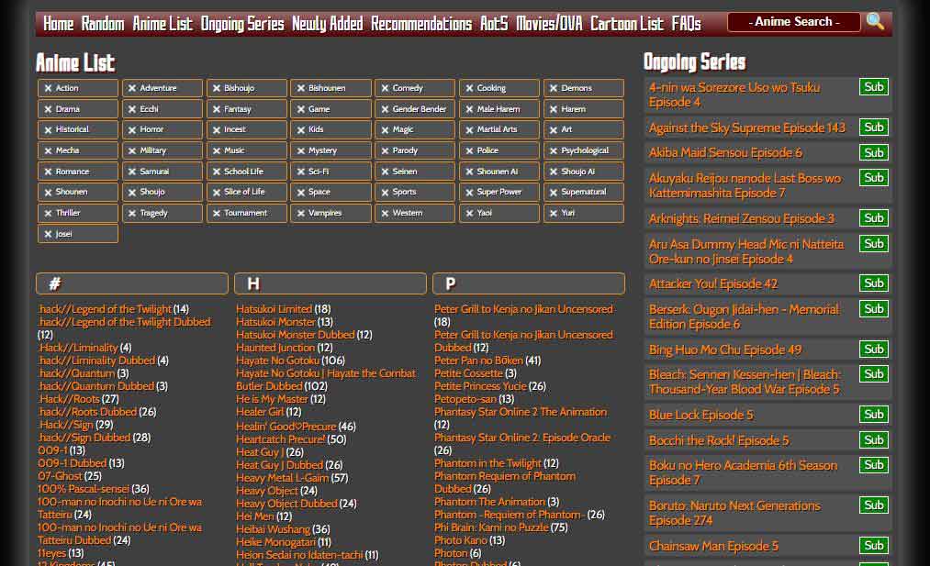930x566 pixels.
Task: Open the Ongoing Series menu item
Action: point(242,24)
